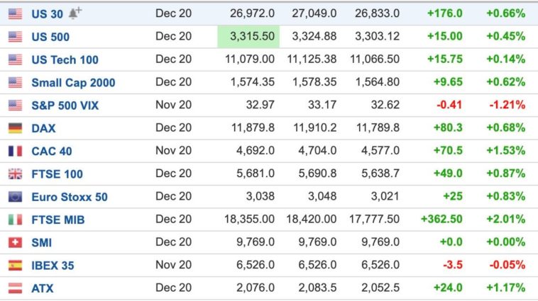Click the Italian flag next to FTSE MIB
This screenshot has height=301, width=538.
click(15, 220)
